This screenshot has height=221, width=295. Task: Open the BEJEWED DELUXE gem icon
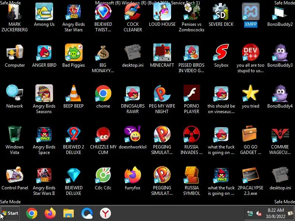pyautogui.click(x=73, y=175)
